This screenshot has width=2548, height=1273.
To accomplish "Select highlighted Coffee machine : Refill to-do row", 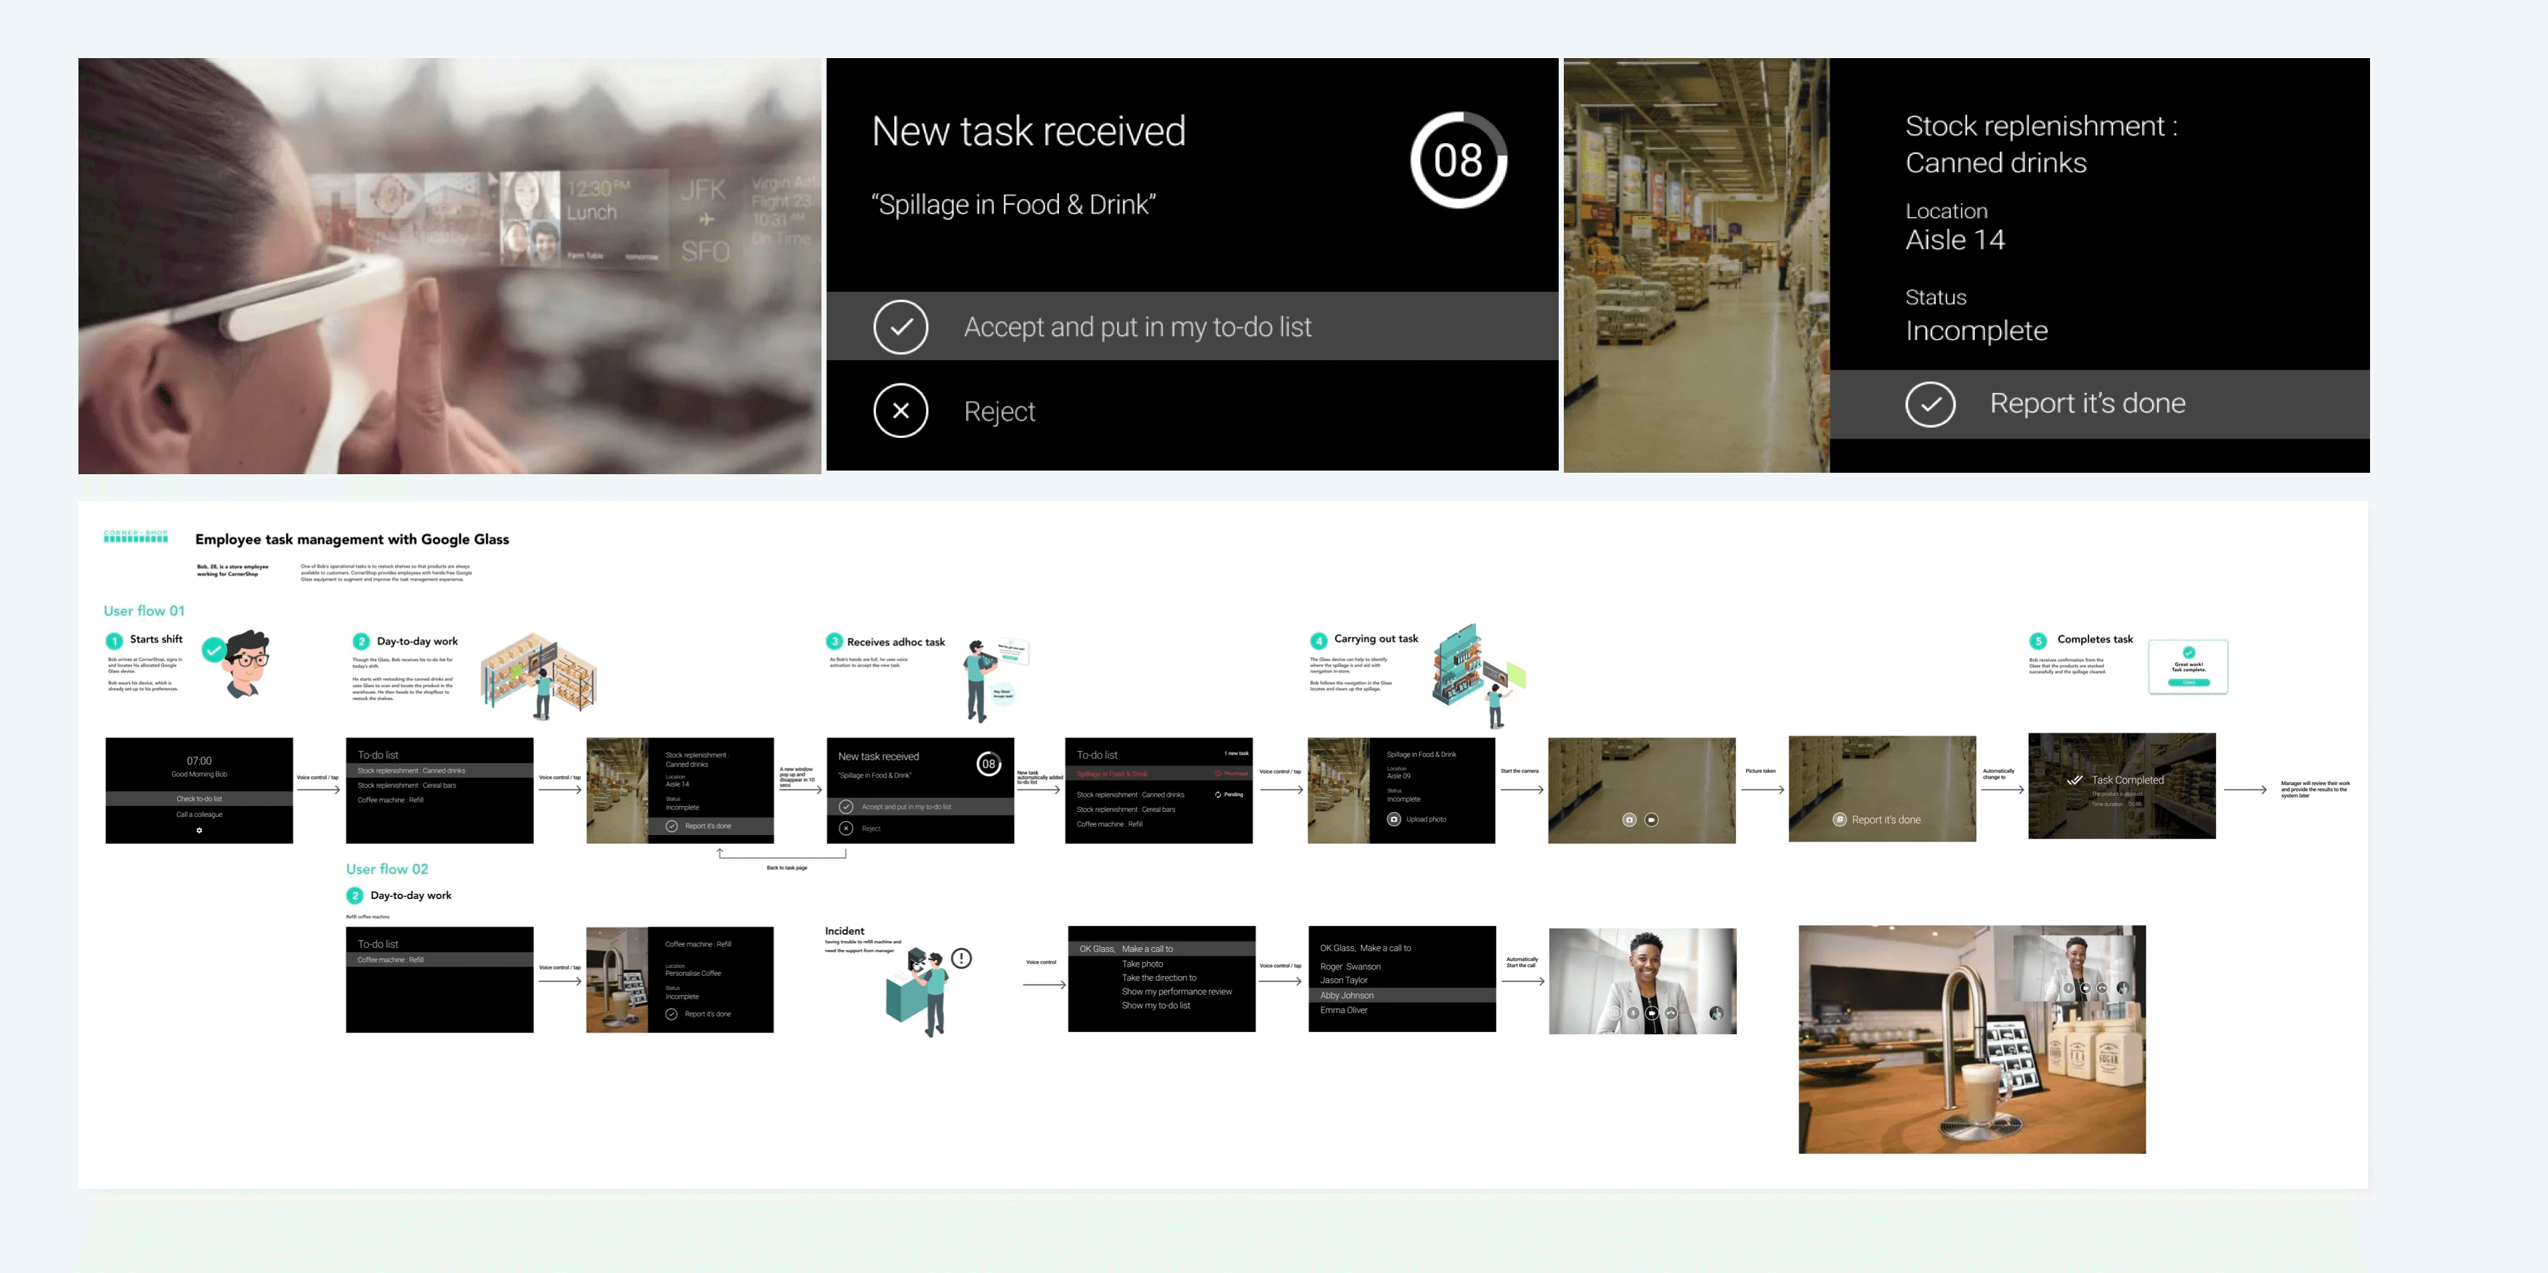I will tap(439, 959).
